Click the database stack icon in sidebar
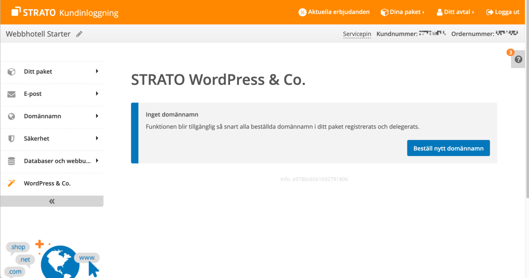The height and width of the screenshot is (278, 529). click(11, 161)
